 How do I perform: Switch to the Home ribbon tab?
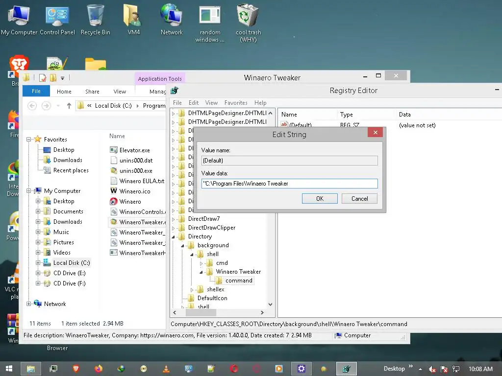point(64,92)
